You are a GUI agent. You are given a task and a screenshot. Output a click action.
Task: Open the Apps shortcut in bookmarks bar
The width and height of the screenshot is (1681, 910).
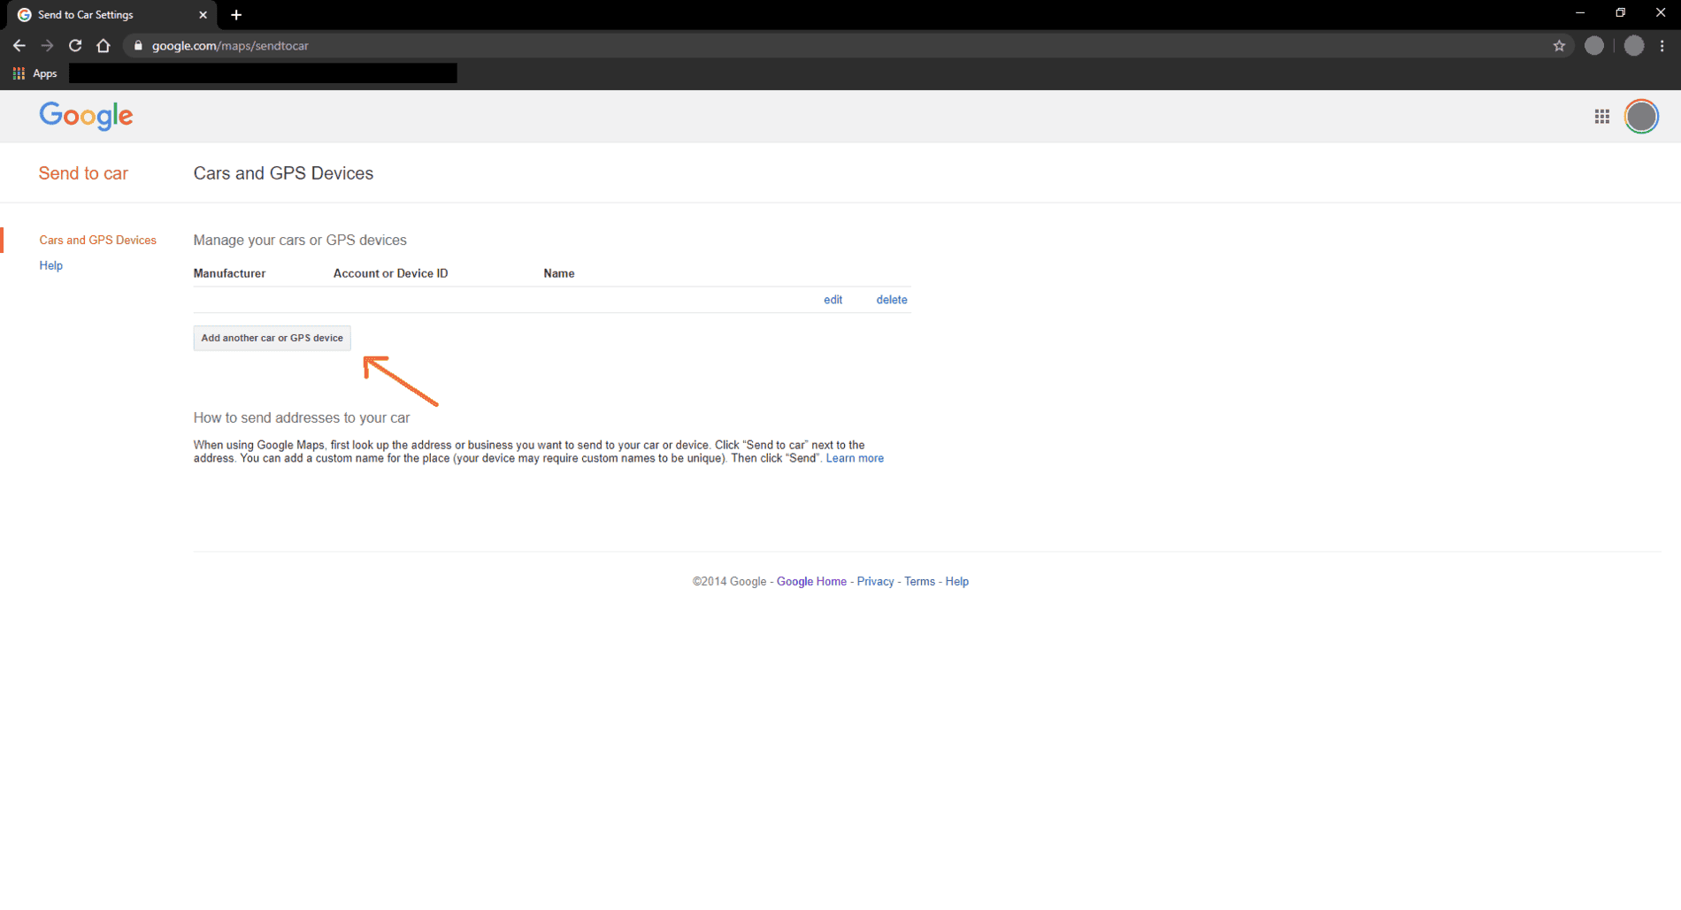pyautogui.click(x=35, y=73)
